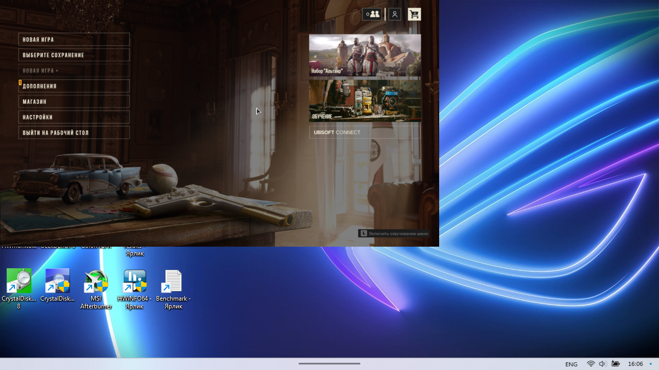The image size is (659, 370).
Task: Click the taskbar center handle bar
Action: coord(329,364)
